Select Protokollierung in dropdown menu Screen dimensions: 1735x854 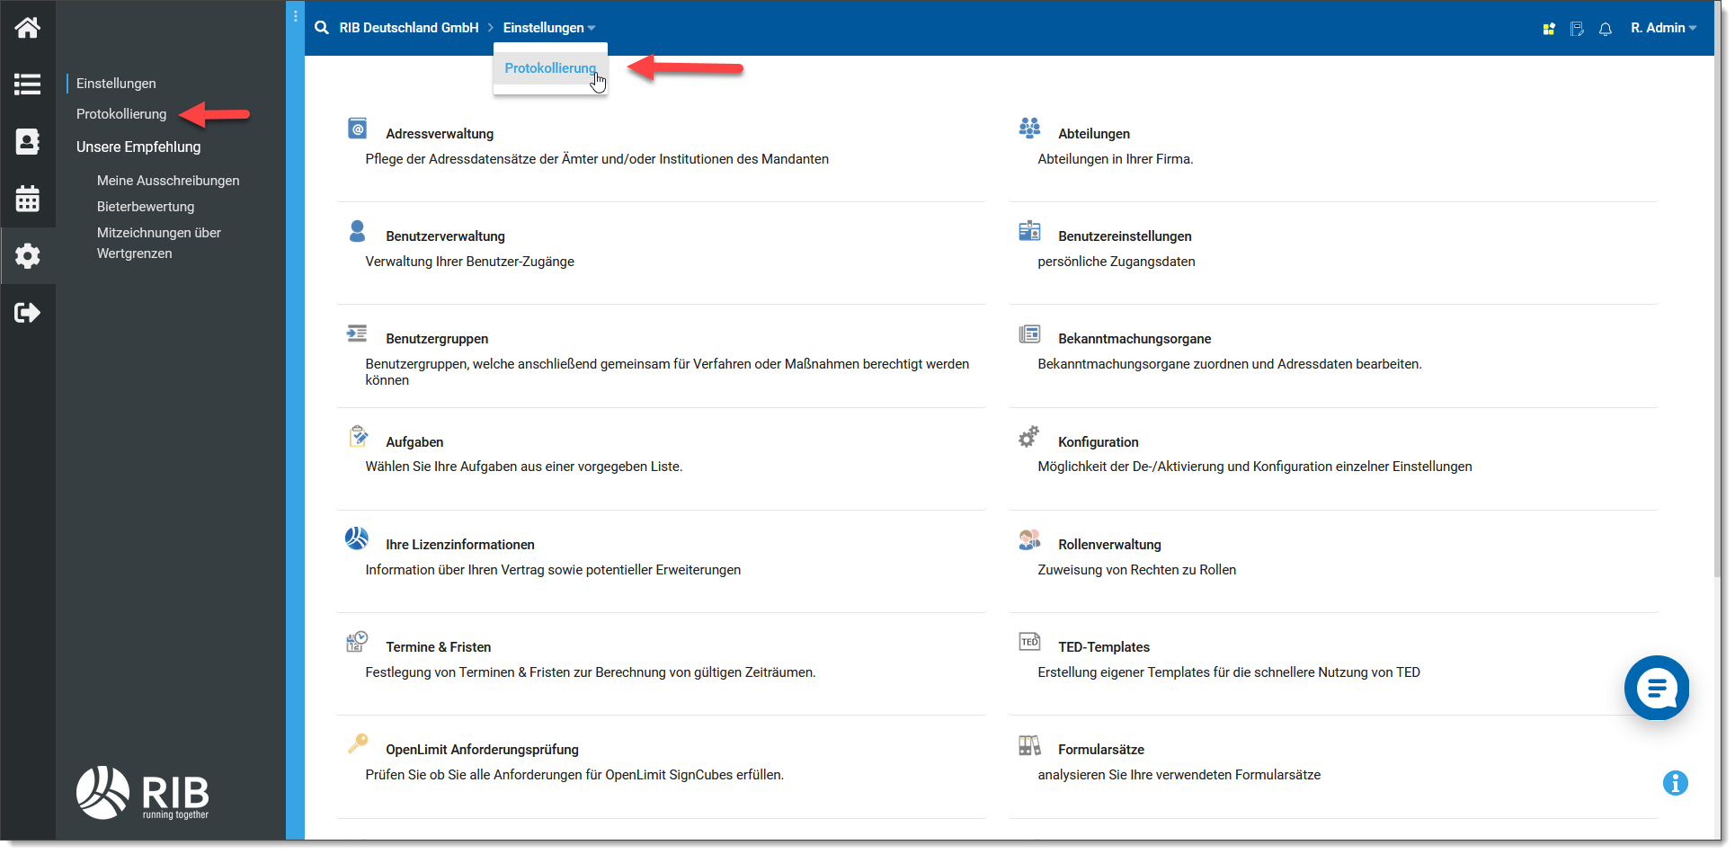550,68
